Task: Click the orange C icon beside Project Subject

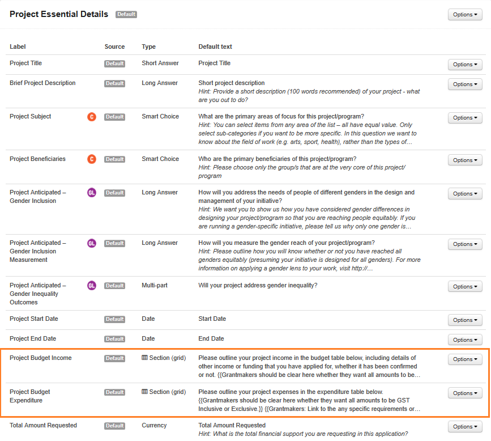Action: pos(92,117)
